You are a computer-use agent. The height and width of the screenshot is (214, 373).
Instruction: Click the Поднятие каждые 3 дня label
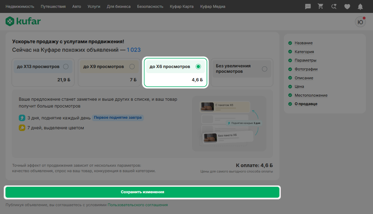click(244, 123)
